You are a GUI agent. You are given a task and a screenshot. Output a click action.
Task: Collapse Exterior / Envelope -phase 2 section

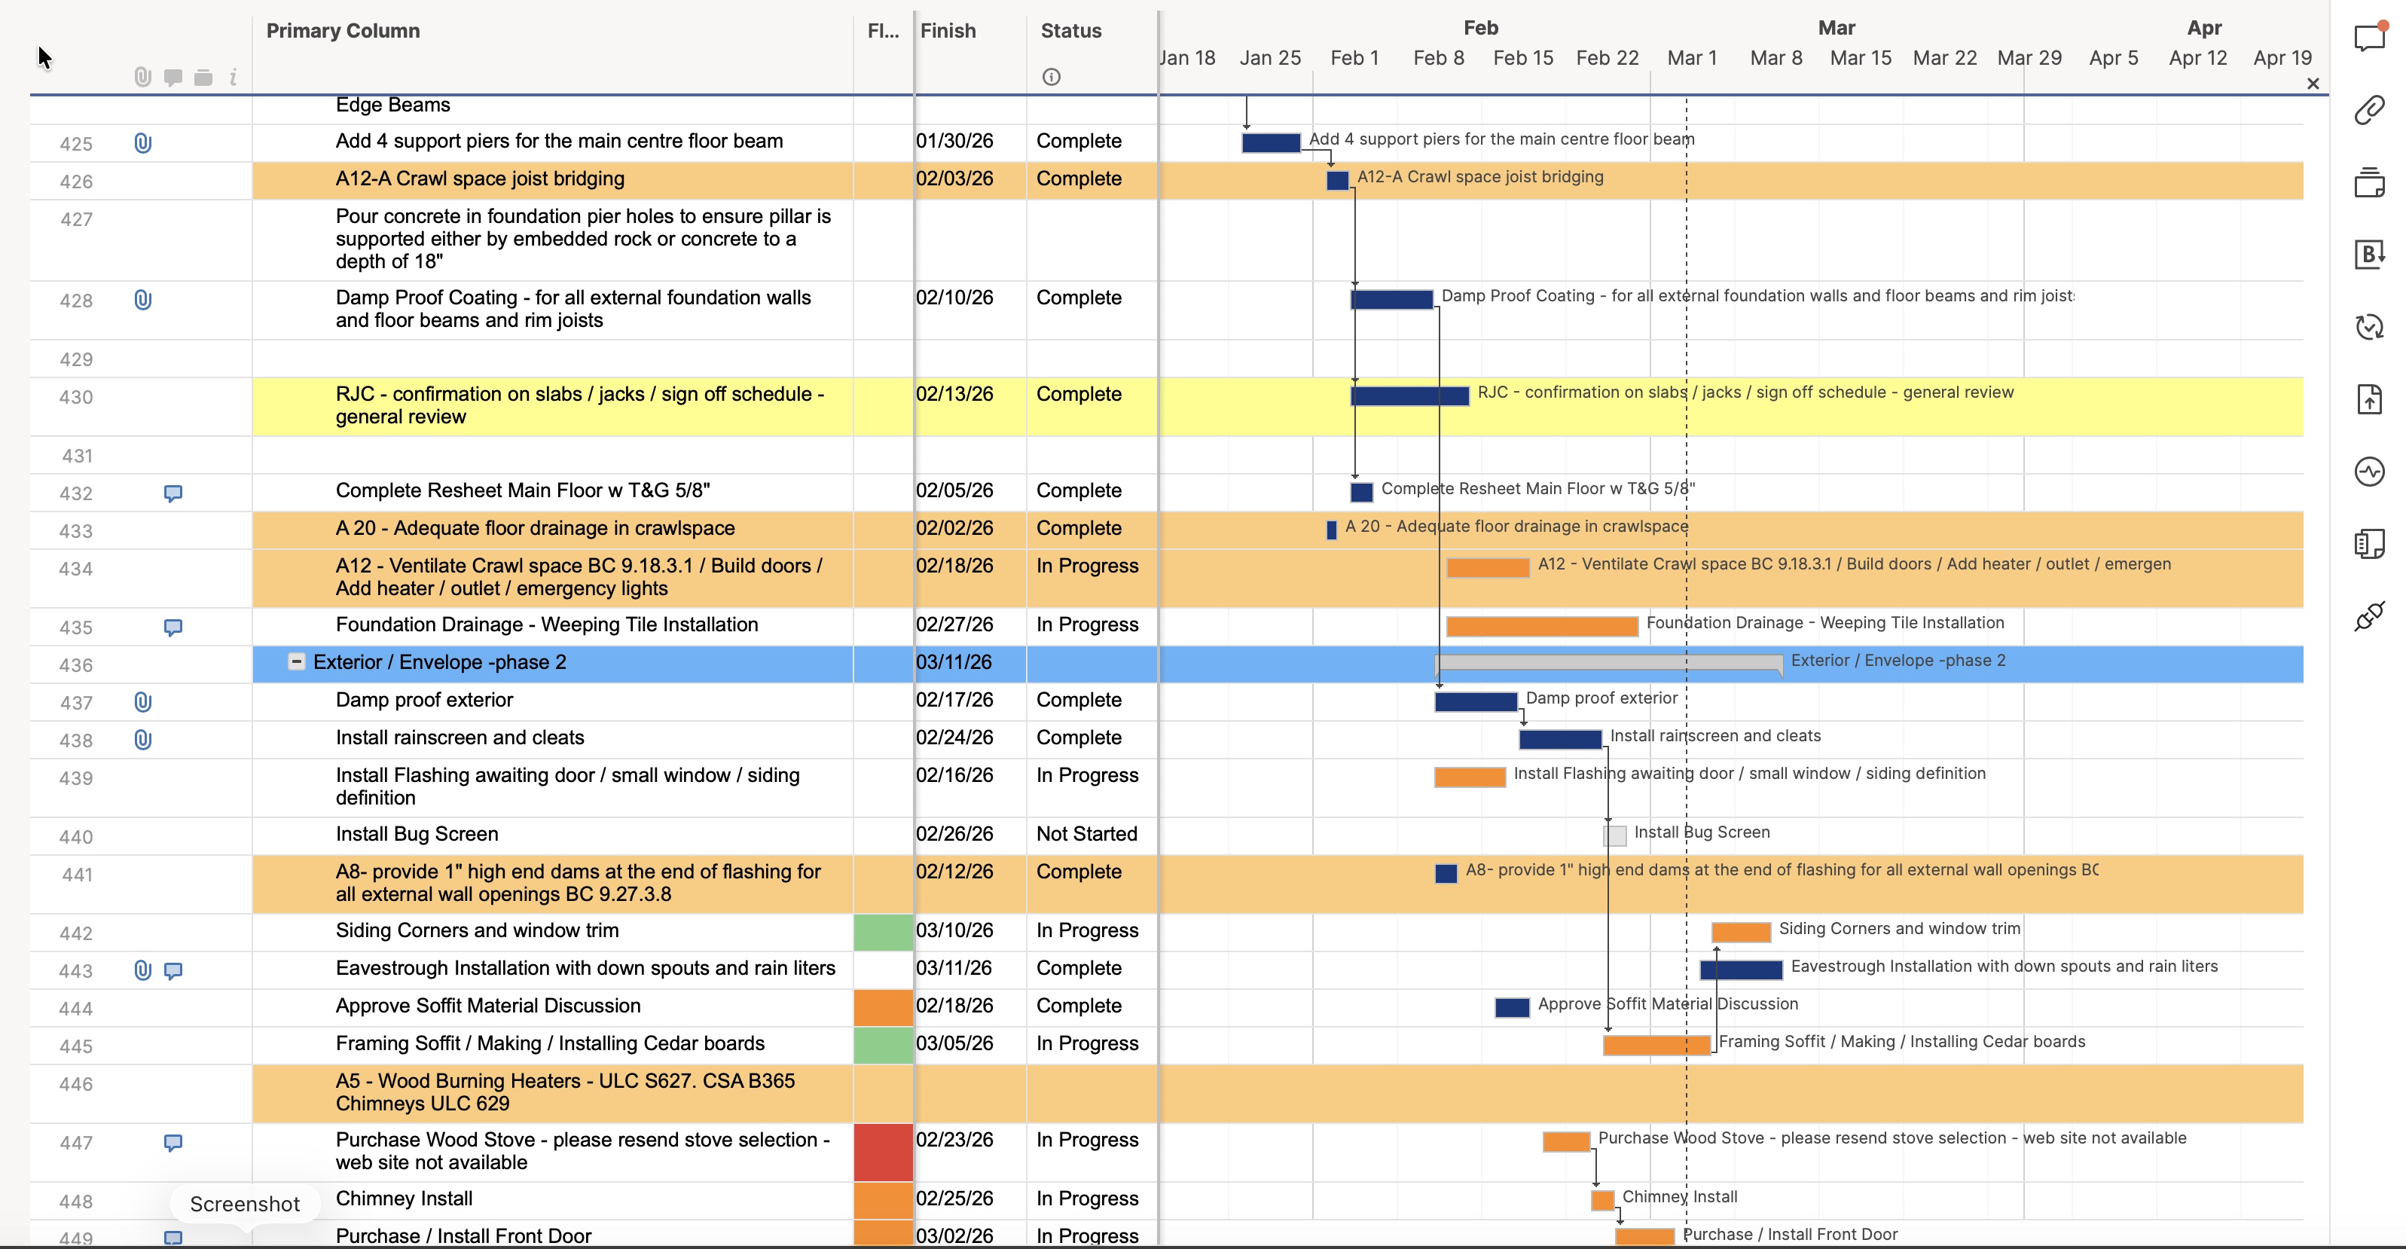click(x=296, y=661)
